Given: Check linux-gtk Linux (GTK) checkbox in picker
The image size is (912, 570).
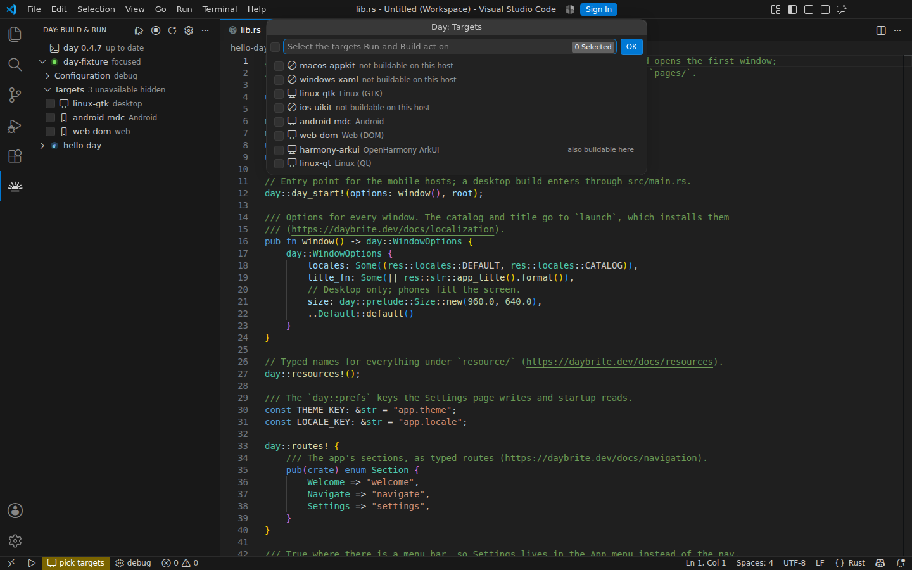Looking at the screenshot, I should coord(279,94).
